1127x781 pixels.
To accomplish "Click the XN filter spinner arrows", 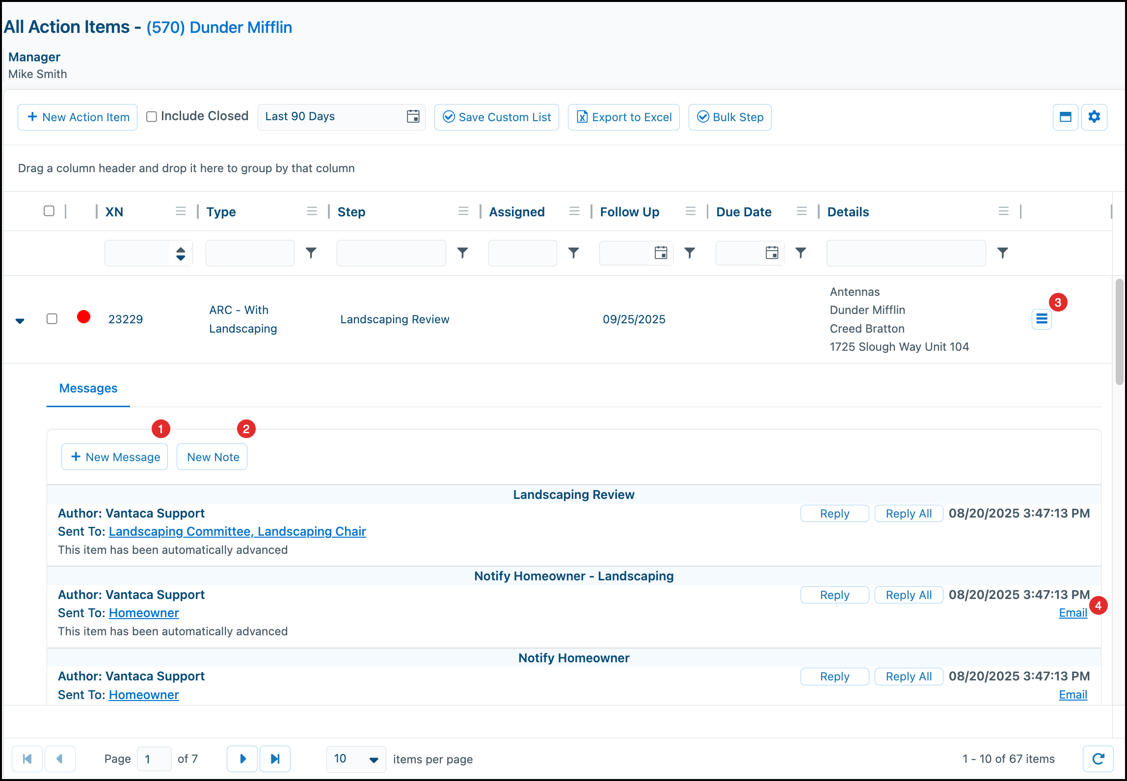I will 181,253.
